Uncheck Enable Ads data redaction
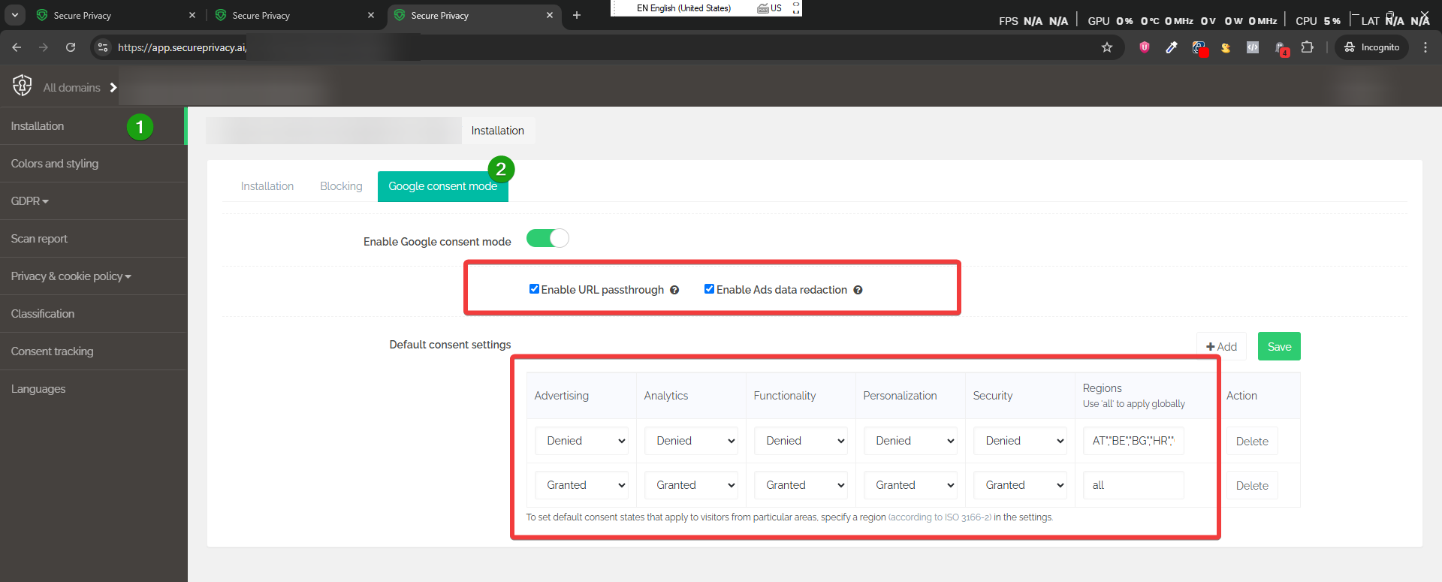Image resolution: width=1442 pixels, height=582 pixels. (709, 289)
